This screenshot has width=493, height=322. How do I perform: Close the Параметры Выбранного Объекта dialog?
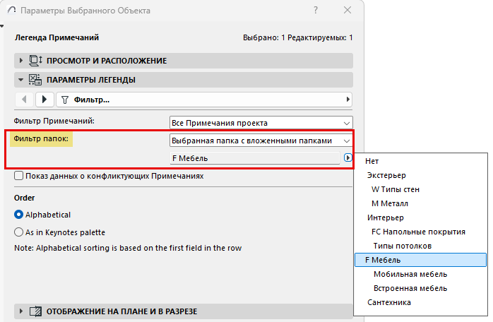pos(348,10)
